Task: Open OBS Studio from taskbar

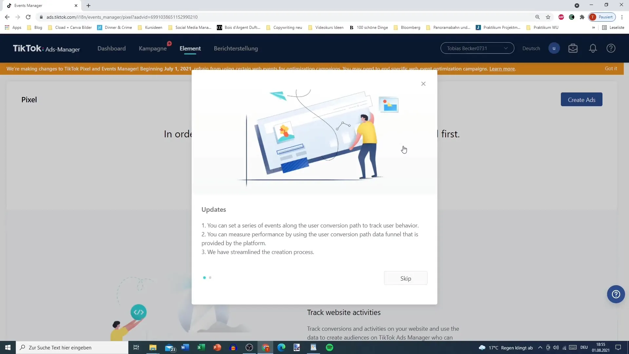Action: (249, 347)
